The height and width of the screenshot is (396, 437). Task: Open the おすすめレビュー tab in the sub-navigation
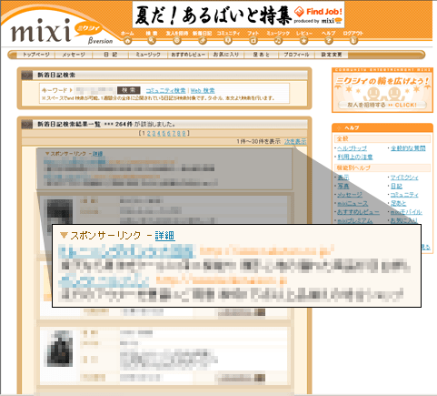click(x=188, y=55)
